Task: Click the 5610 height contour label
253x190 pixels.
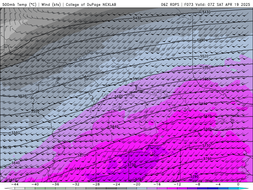Action: [x=7, y=148]
